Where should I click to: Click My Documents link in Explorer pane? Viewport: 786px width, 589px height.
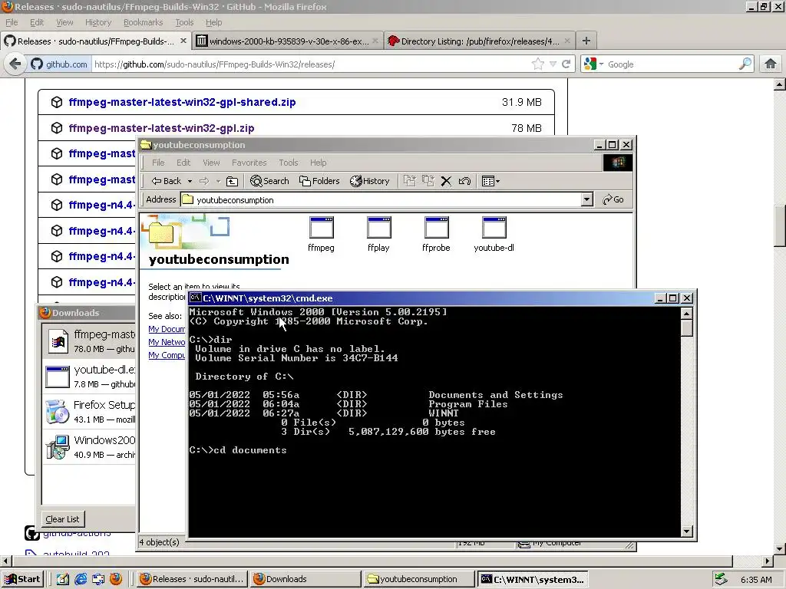pyautogui.click(x=167, y=329)
